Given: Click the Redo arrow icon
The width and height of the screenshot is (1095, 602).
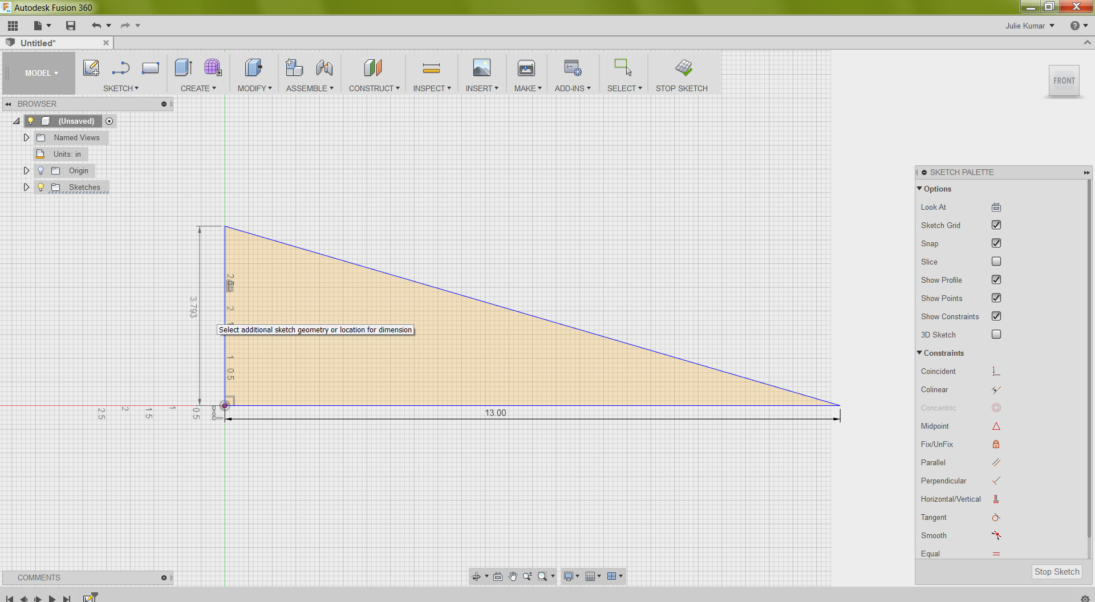Looking at the screenshot, I should pyautogui.click(x=125, y=26).
